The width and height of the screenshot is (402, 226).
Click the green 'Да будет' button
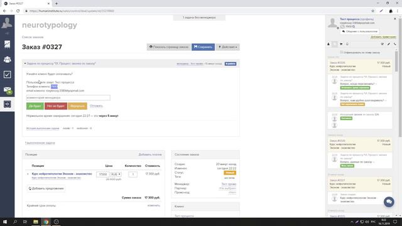click(35, 106)
